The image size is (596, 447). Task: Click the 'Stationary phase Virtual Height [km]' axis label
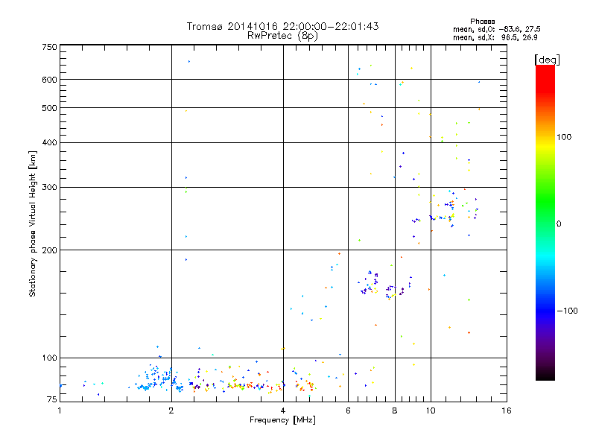[x=32, y=223]
